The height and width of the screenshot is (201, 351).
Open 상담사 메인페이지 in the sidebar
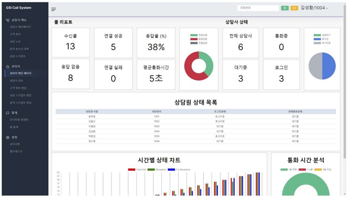[20, 27]
